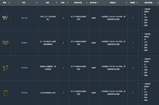Image resolution: width=159 pixels, height=105 pixels.
Task: Sort table by the 找到的位置 column arrows
Action: point(87,3)
